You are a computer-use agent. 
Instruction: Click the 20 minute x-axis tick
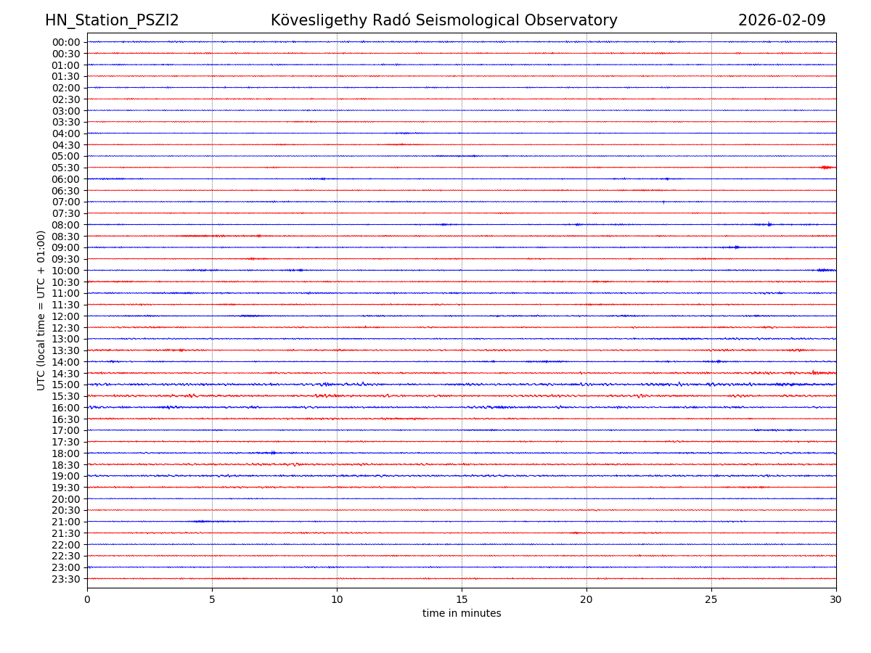(x=586, y=600)
